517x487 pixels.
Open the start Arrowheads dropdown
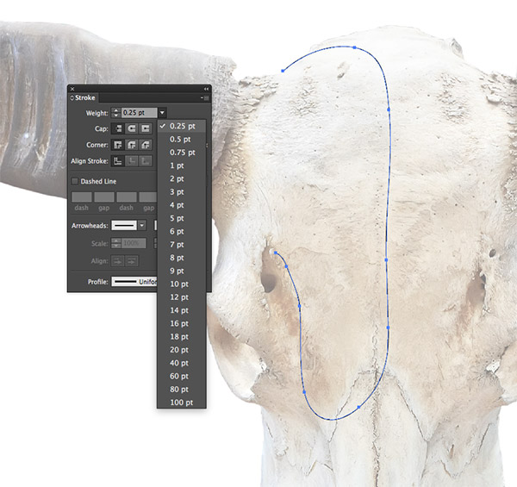click(x=142, y=226)
